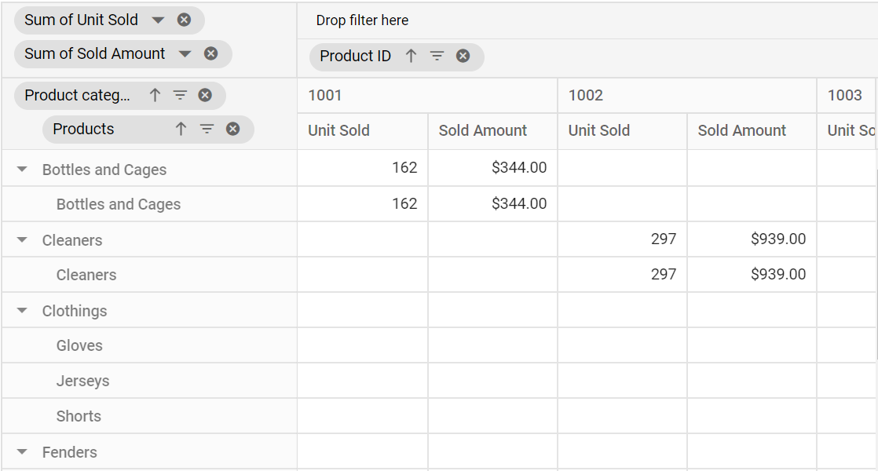Click $344.00 in Bottles and Cages child row
878x471 pixels.
(x=519, y=203)
